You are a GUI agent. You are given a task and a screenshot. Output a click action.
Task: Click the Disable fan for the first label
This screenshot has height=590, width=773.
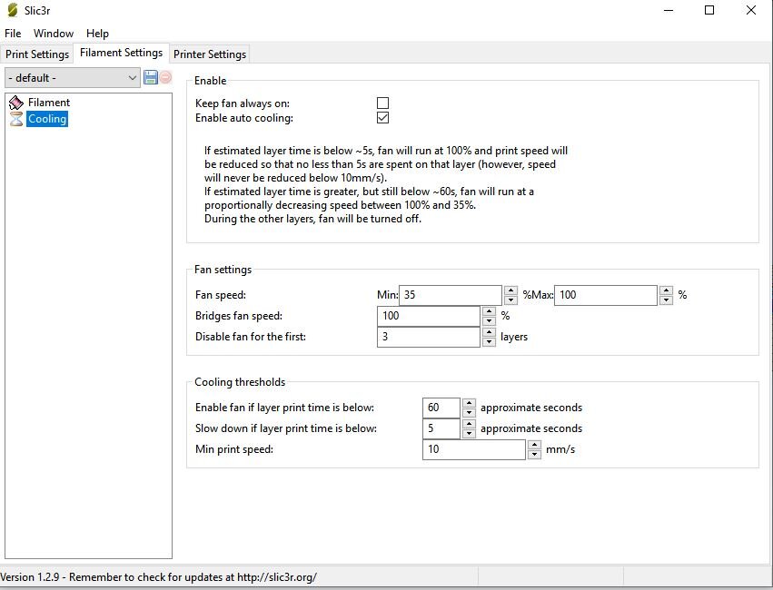click(x=251, y=337)
